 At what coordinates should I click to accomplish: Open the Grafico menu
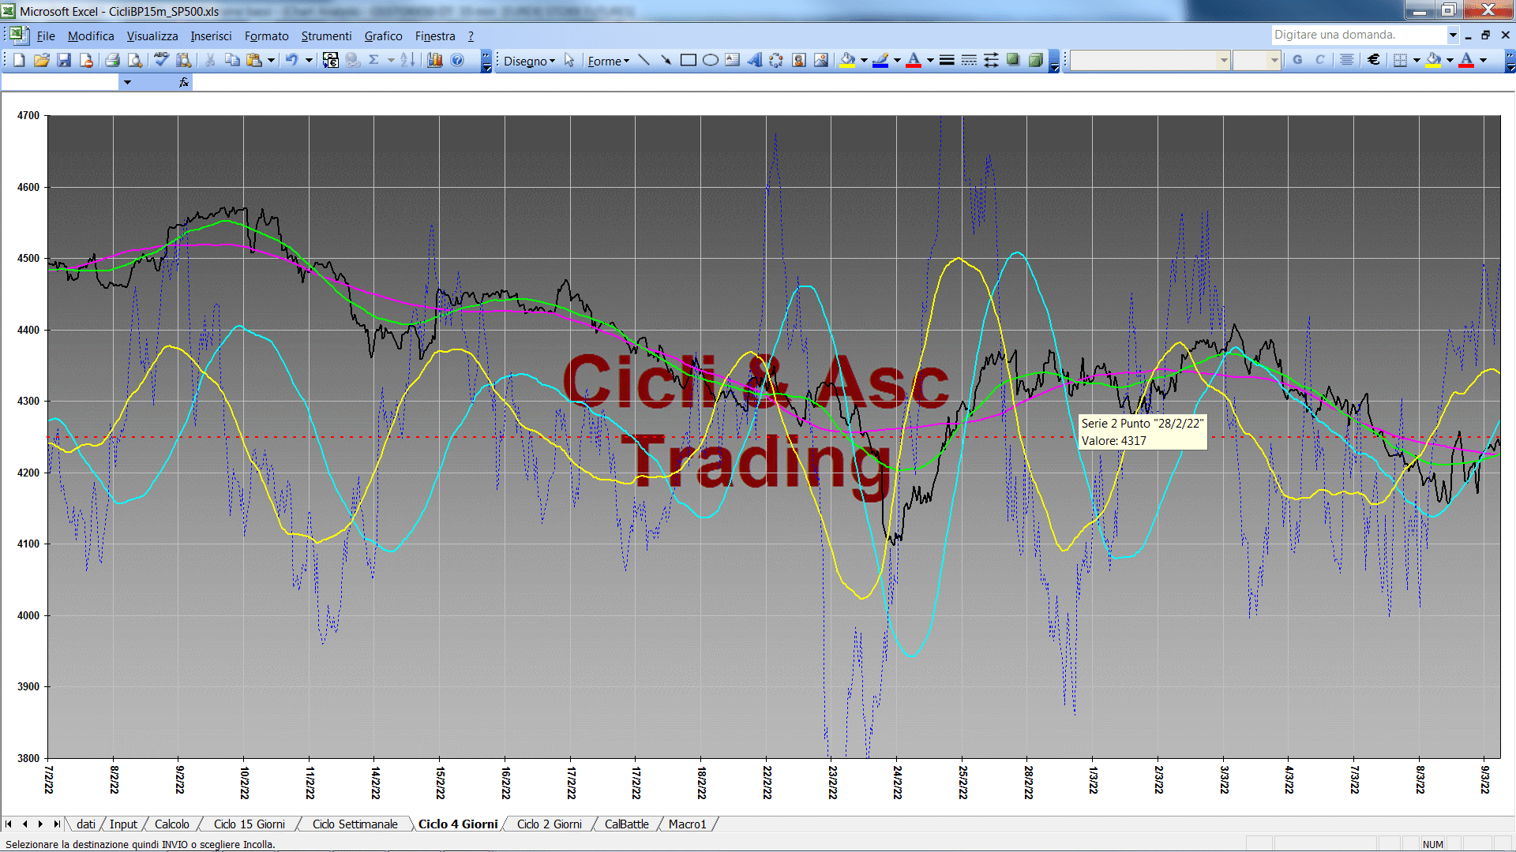pos(383,36)
